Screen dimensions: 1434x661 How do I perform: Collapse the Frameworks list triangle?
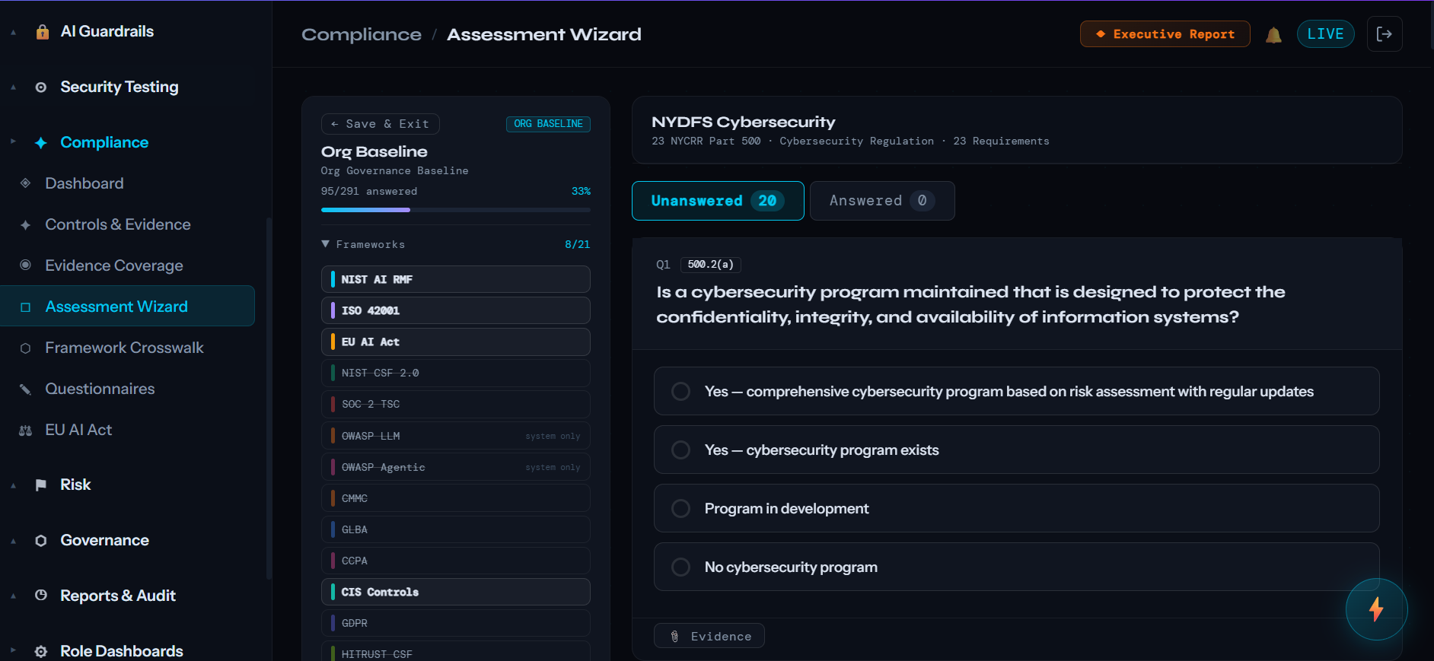pos(326,244)
